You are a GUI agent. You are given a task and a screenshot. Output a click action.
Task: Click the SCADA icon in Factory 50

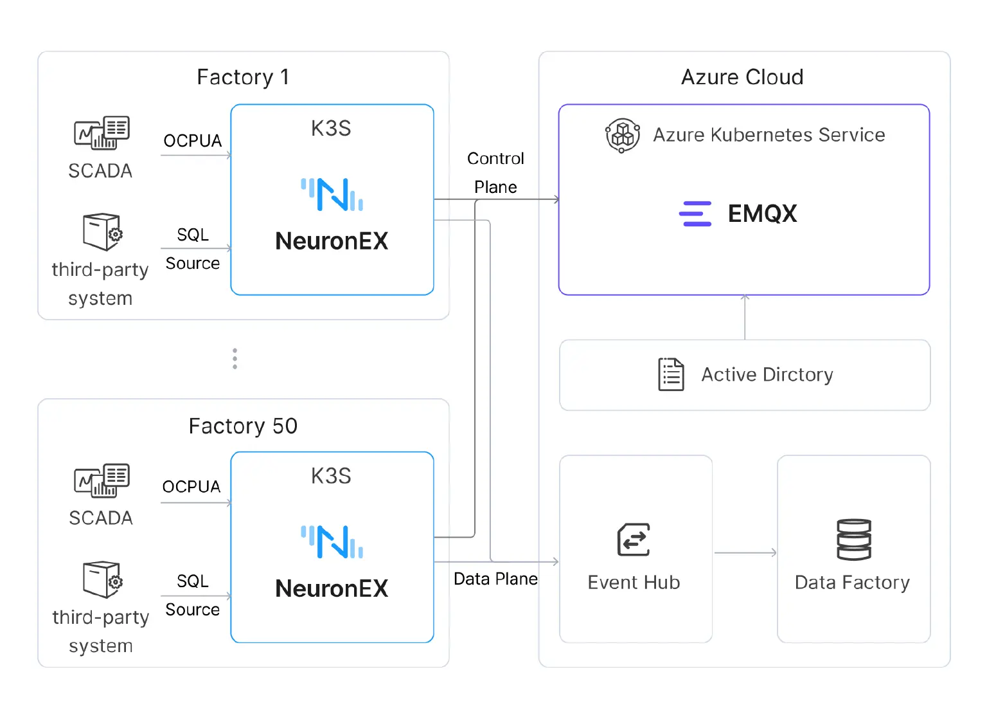[x=102, y=480]
